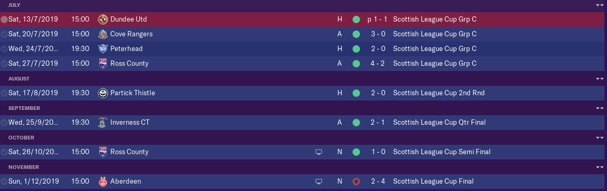Click the Peterhead club crest icon

tap(102, 48)
